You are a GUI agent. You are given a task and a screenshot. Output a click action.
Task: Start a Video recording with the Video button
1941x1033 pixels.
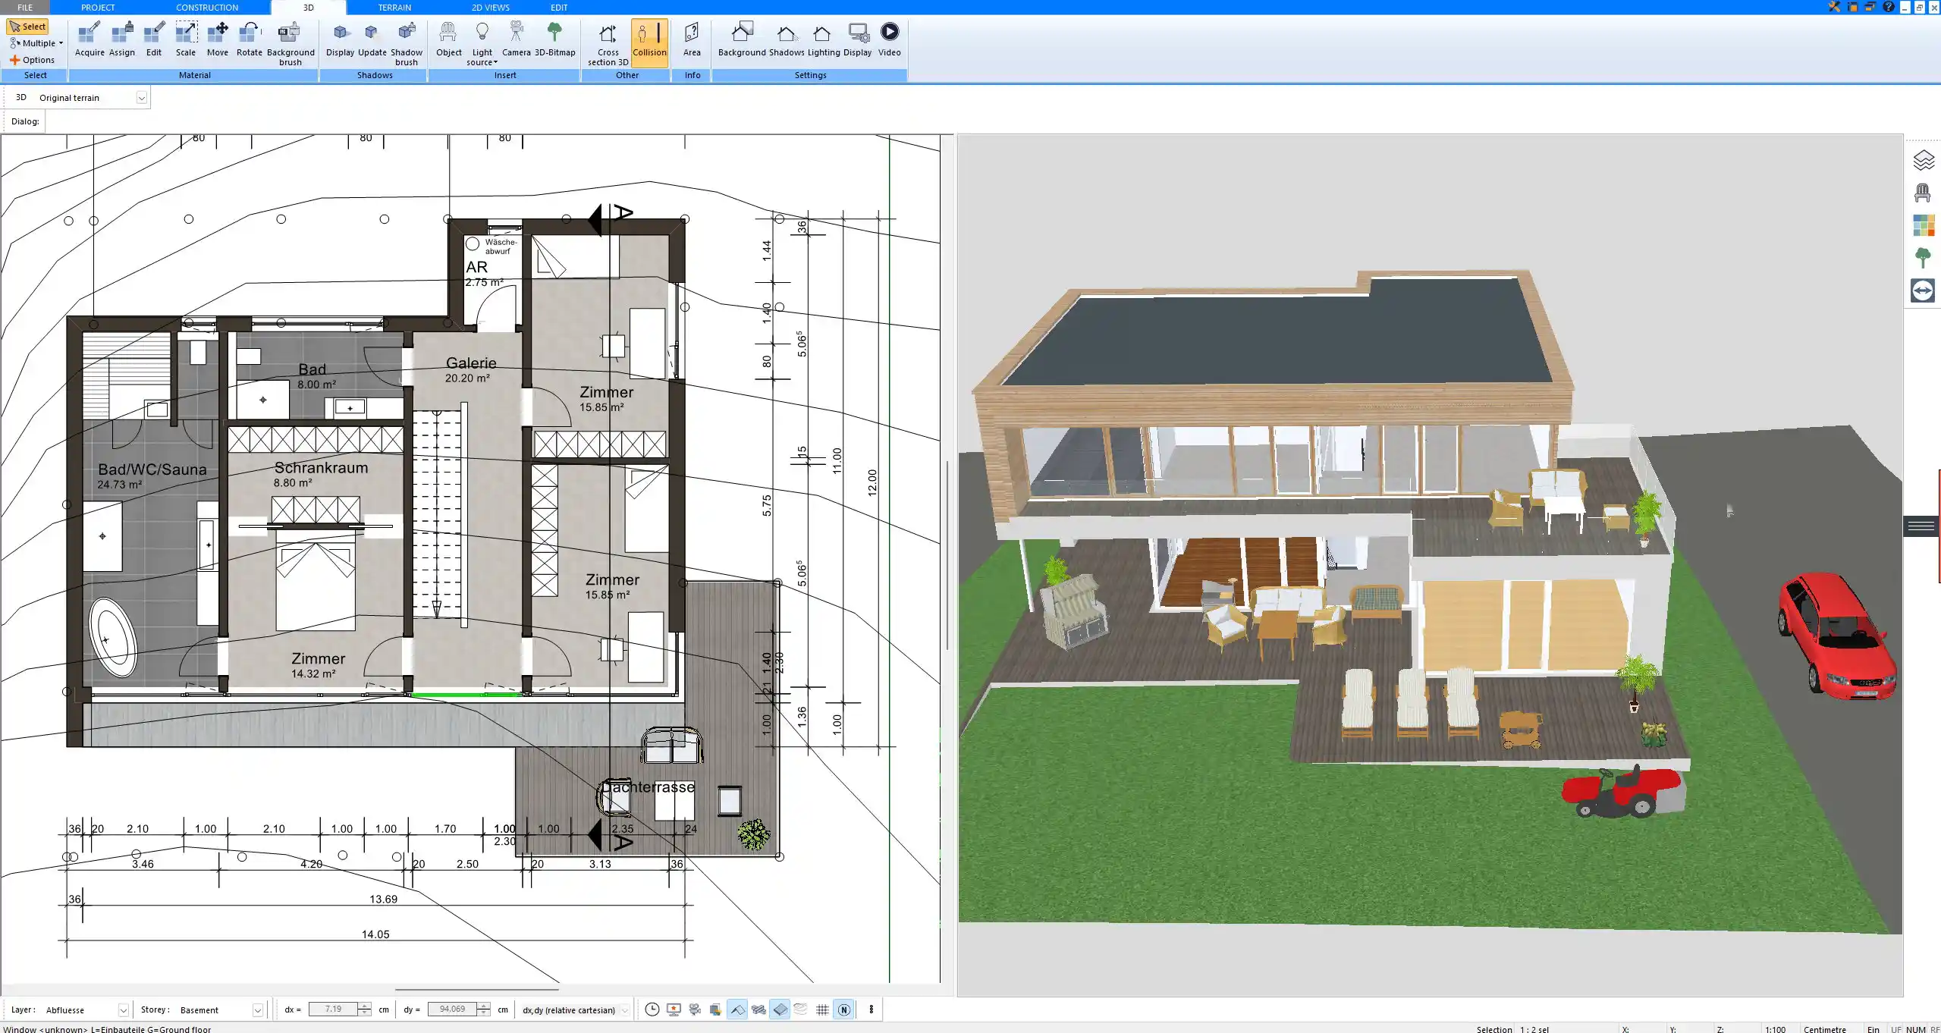pyautogui.click(x=889, y=36)
